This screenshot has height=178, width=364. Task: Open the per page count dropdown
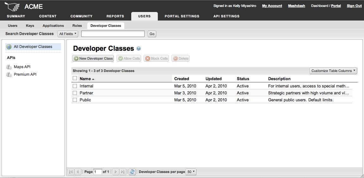(191, 172)
